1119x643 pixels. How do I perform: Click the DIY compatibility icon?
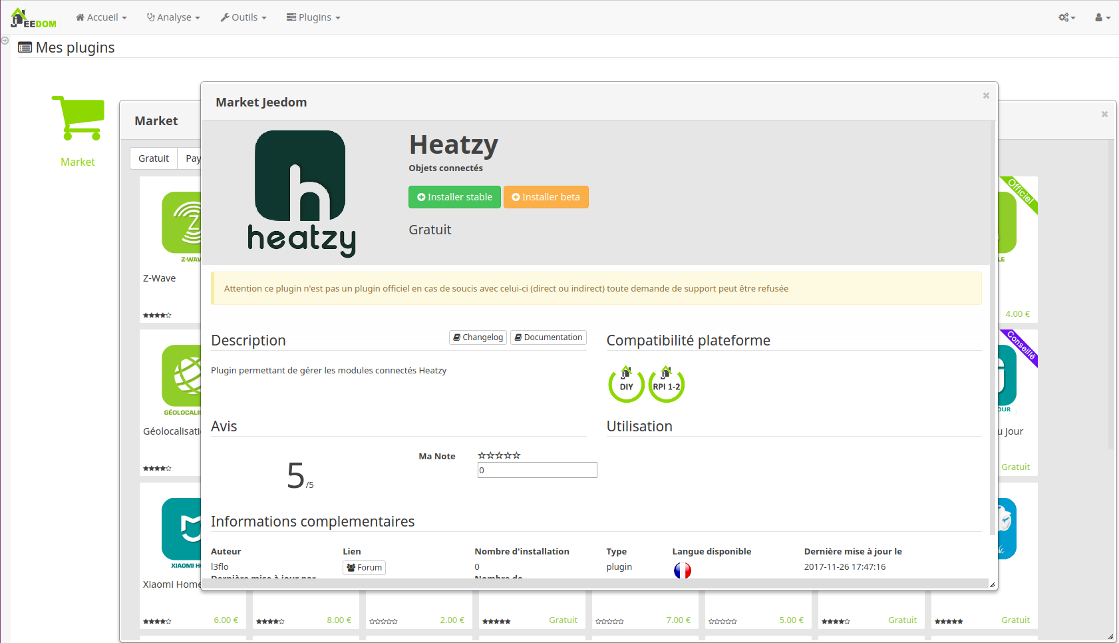pos(627,384)
